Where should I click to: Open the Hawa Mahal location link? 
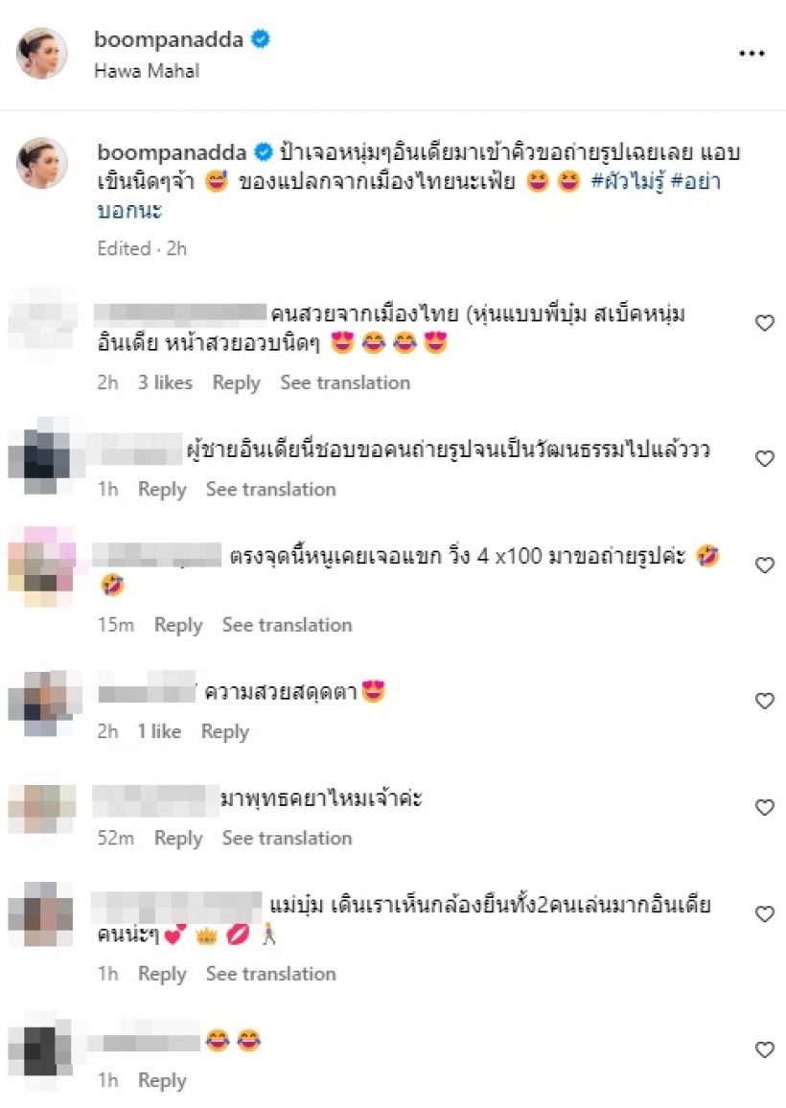tap(147, 71)
